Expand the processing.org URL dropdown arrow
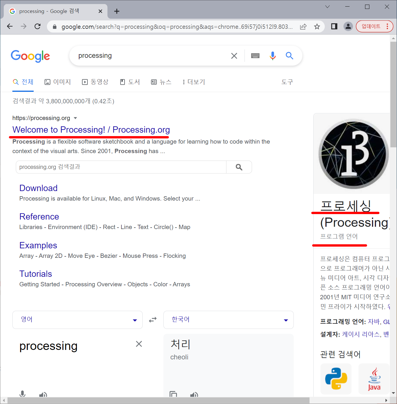 click(75, 118)
